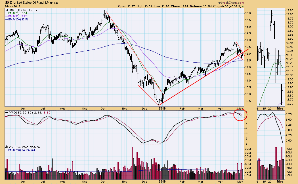Screen dimensions: 298x184
Task: Click the EMA(50) 12.72 legend text
Action: point(18,16)
